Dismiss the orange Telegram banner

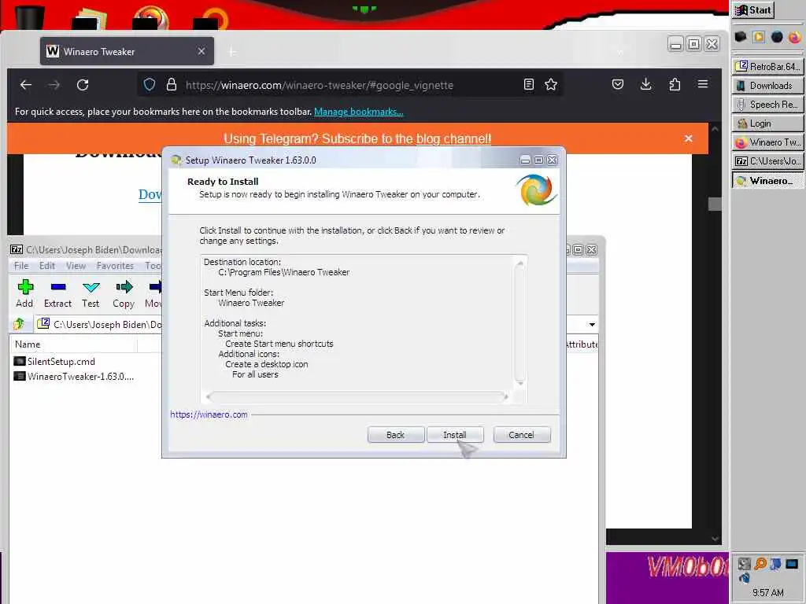[688, 138]
